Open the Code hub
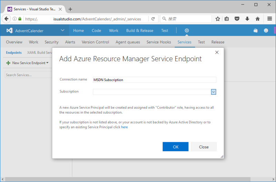Viewport: 276px width, 182px height. click(97, 30)
